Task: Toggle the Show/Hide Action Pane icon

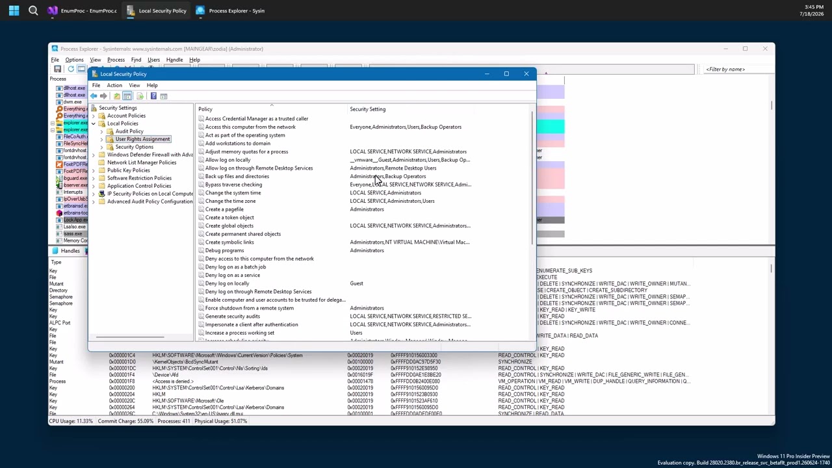Action: (164, 96)
